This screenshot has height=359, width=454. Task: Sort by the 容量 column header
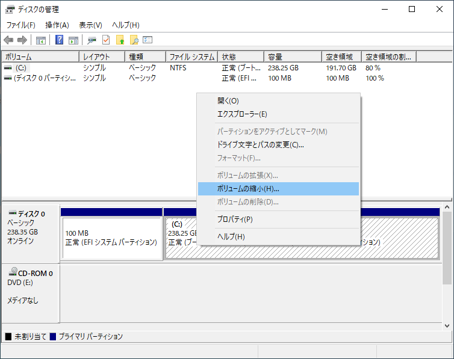point(293,57)
